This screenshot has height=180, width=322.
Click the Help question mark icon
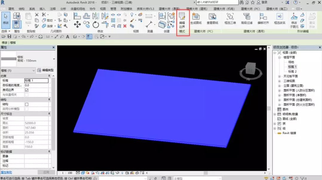pyautogui.click(x=295, y=2)
